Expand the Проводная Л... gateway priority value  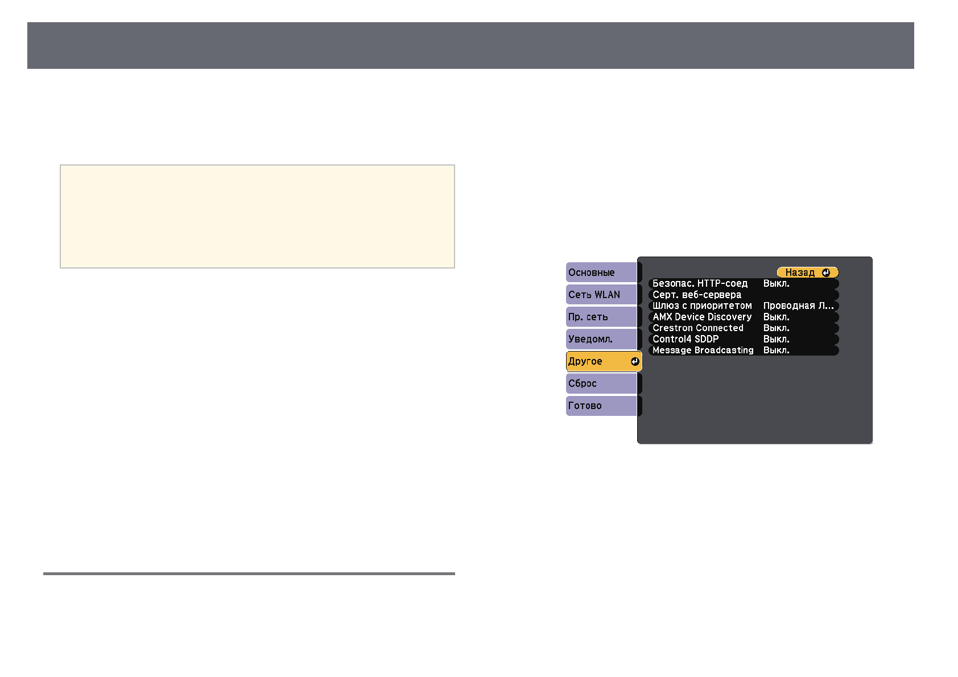click(798, 306)
